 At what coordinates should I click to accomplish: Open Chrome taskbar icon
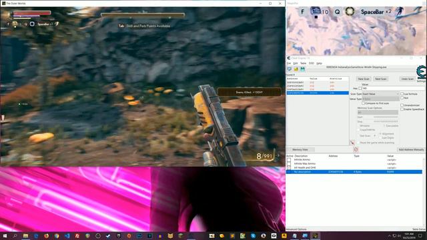[x=57, y=236]
